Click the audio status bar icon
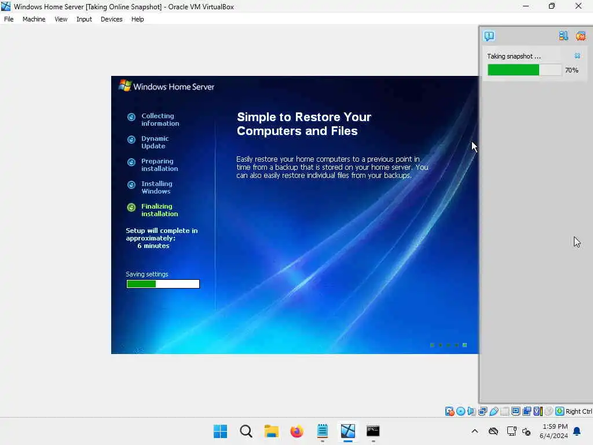The image size is (593, 445). coord(471,411)
